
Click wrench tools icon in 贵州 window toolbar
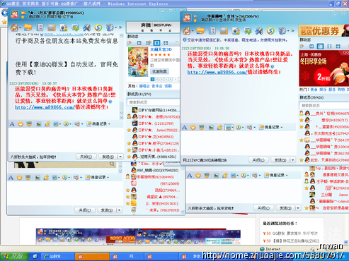point(259,31)
